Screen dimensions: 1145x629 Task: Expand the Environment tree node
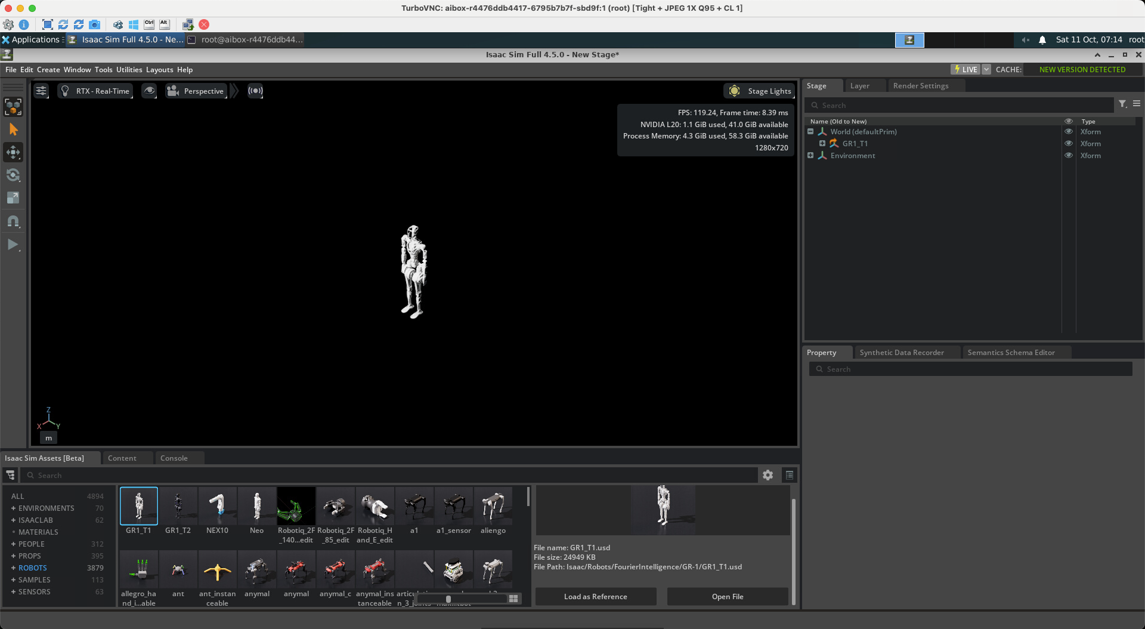click(810, 156)
